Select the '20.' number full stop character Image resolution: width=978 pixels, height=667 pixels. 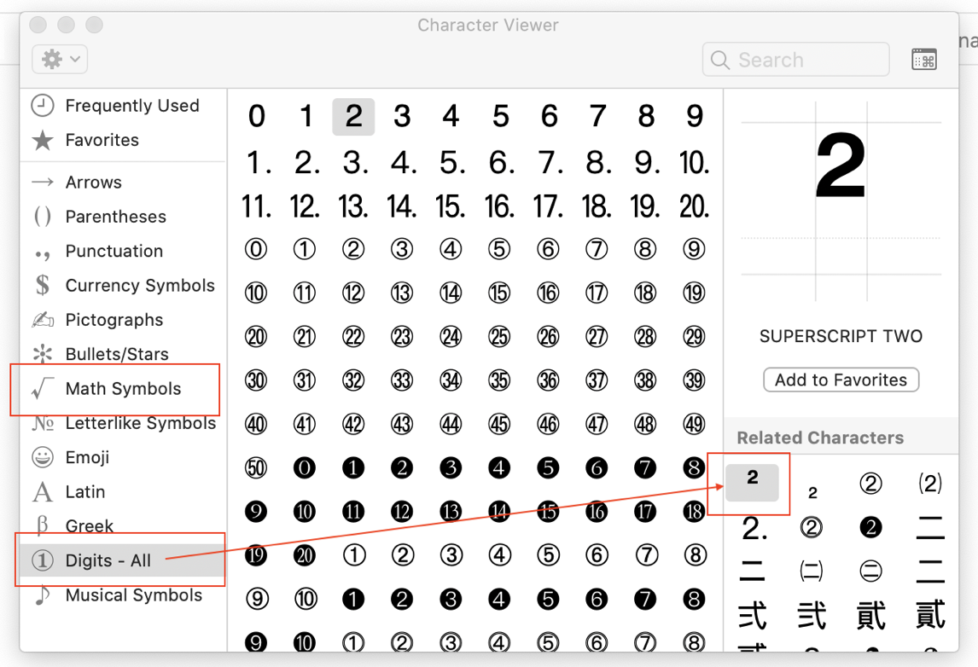[694, 206]
